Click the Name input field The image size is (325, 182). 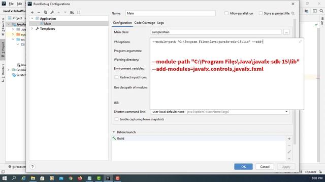pos(171,13)
